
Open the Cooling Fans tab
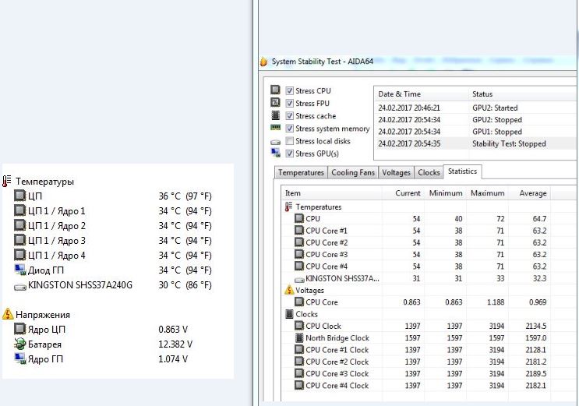pyautogui.click(x=353, y=172)
